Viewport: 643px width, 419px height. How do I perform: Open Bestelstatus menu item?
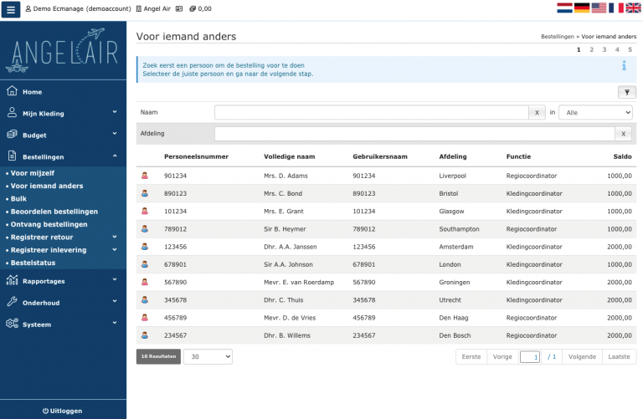[x=33, y=263]
